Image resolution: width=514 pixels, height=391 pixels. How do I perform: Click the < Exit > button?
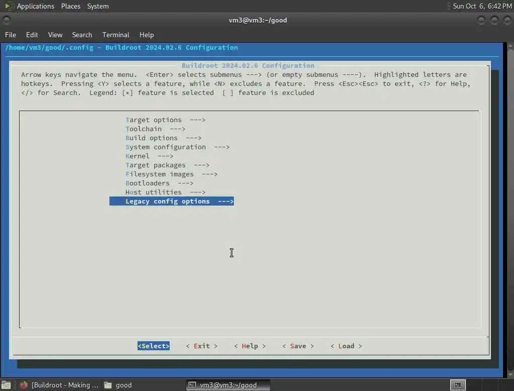click(202, 346)
